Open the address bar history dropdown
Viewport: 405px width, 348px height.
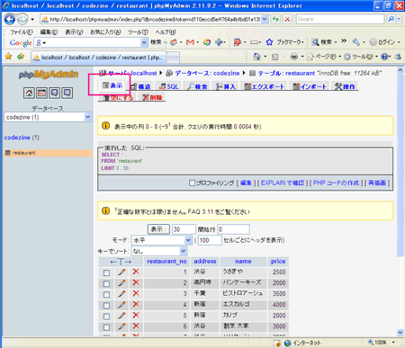[265, 19]
